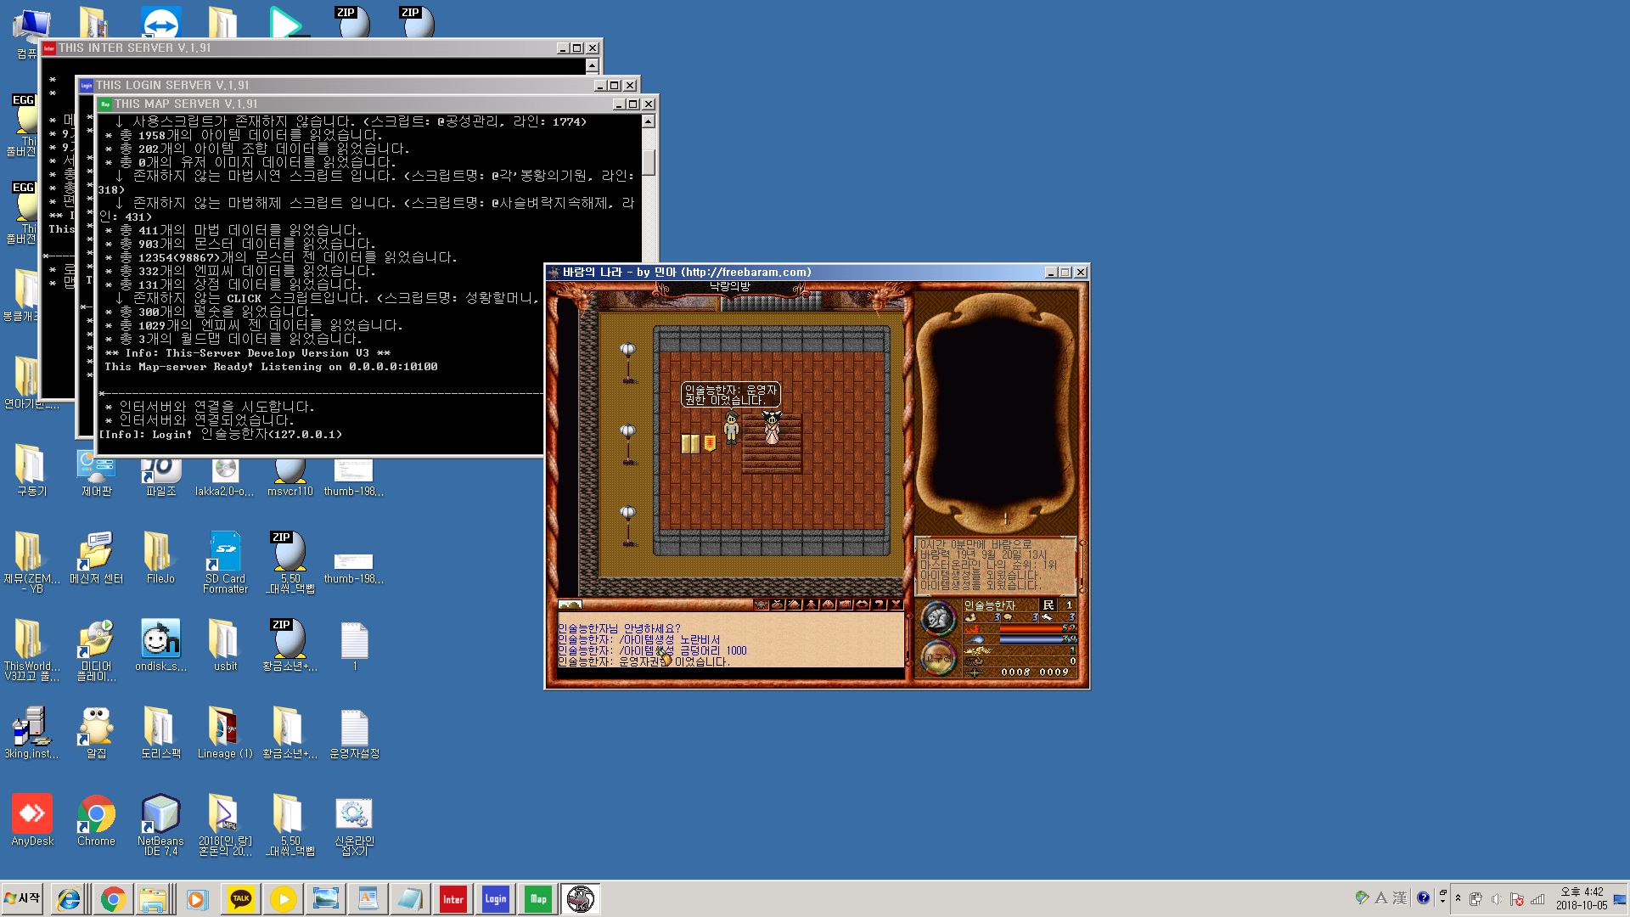Image resolution: width=1630 pixels, height=917 pixels.
Task: Open the 신온라인 접X기 desktop icon
Action: [354, 825]
